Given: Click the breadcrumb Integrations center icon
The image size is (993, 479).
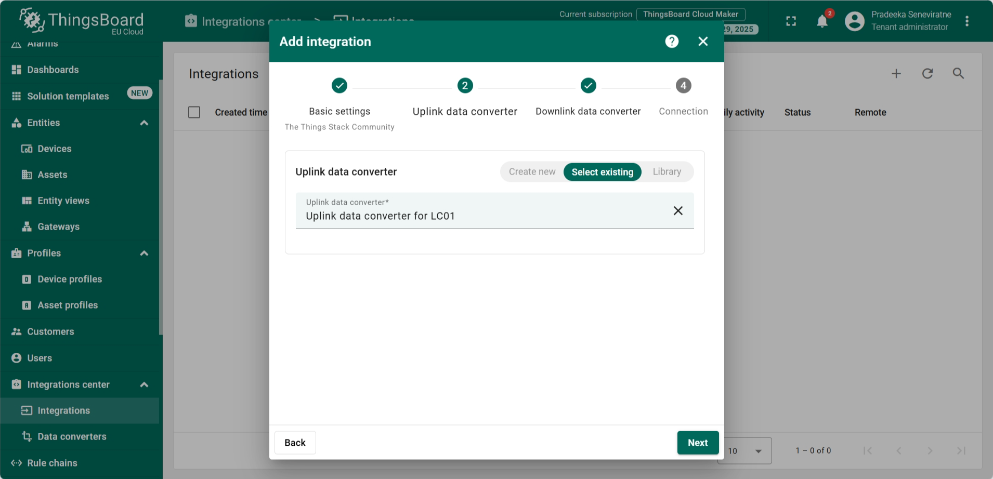Looking at the screenshot, I should pyautogui.click(x=191, y=21).
